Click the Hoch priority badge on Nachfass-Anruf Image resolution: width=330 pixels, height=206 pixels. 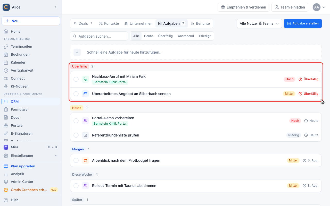point(290,79)
